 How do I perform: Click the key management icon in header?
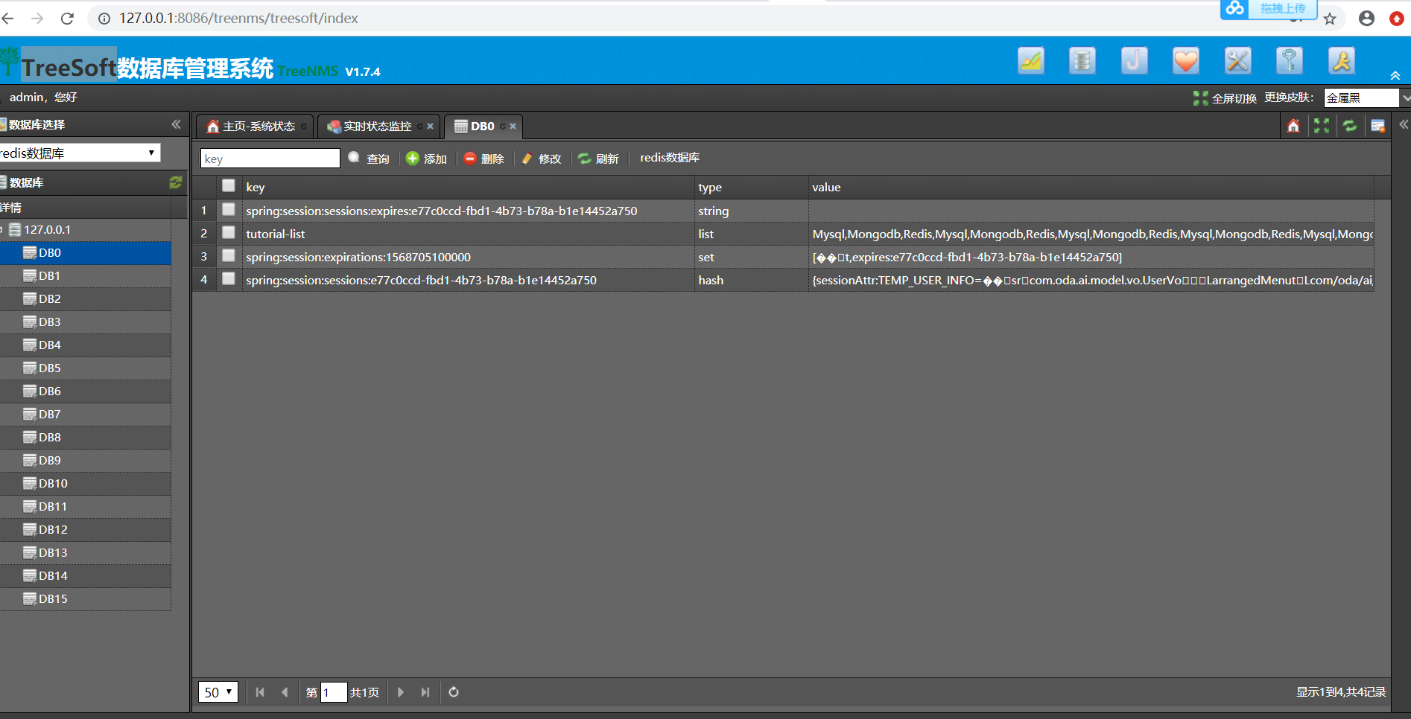1290,60
